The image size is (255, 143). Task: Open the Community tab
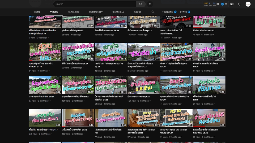[x=96, y=12]
